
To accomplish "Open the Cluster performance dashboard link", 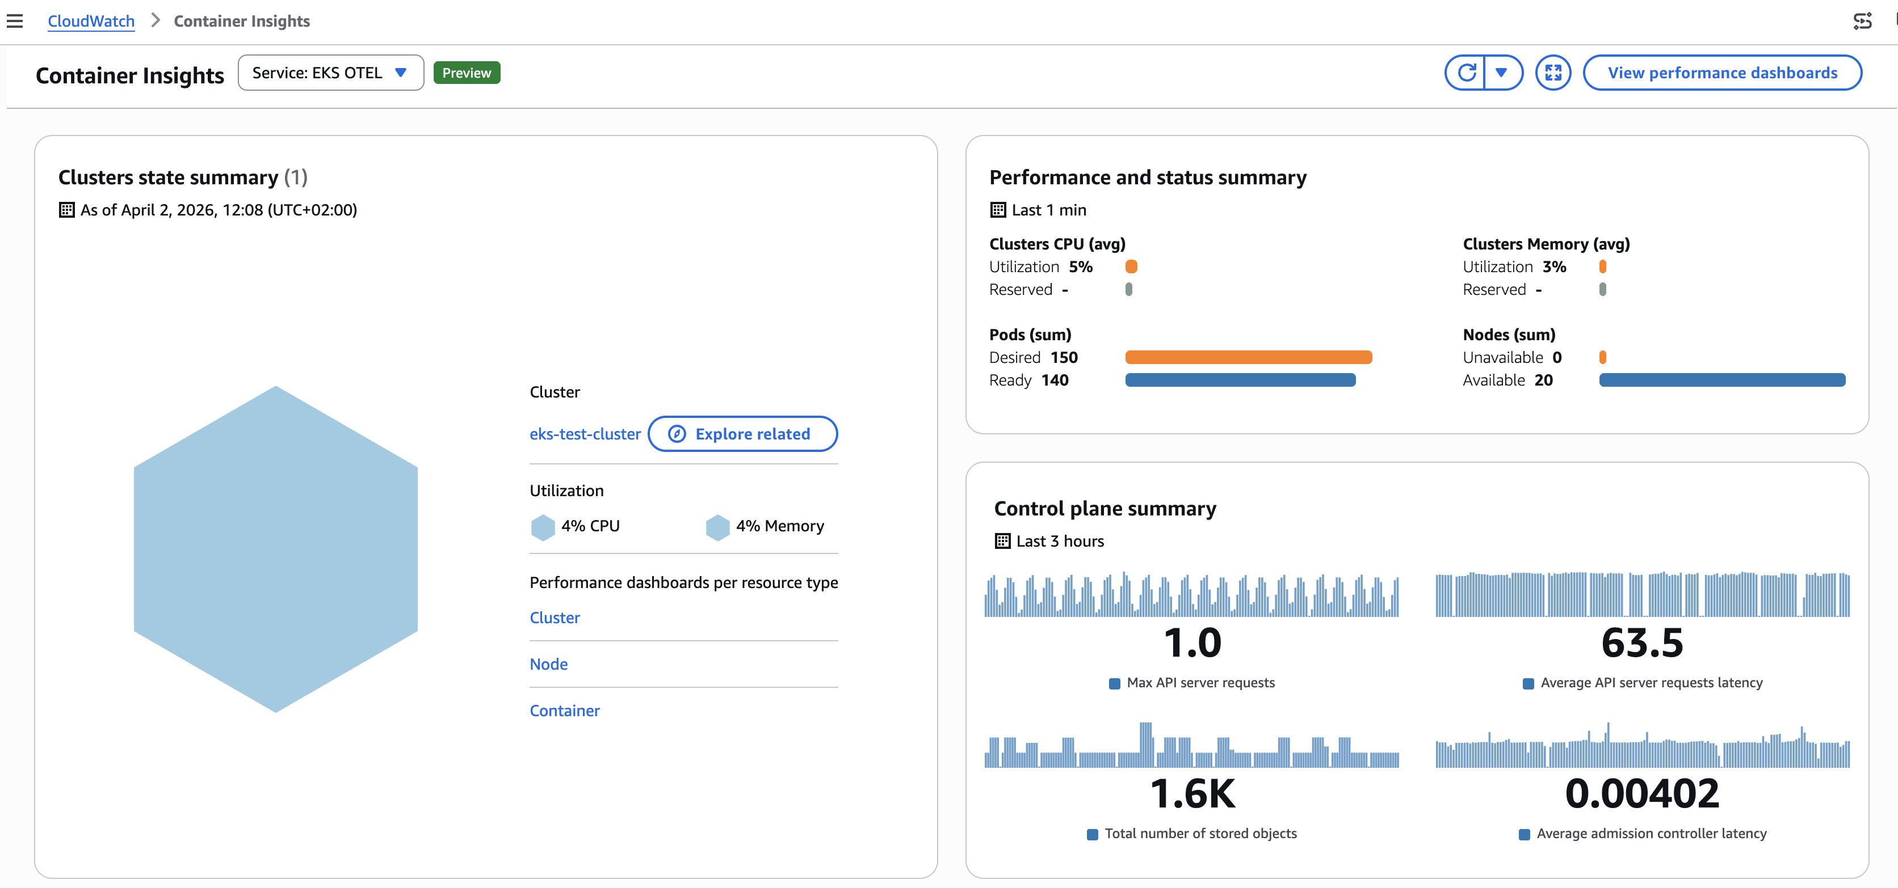I will (554, 618).
